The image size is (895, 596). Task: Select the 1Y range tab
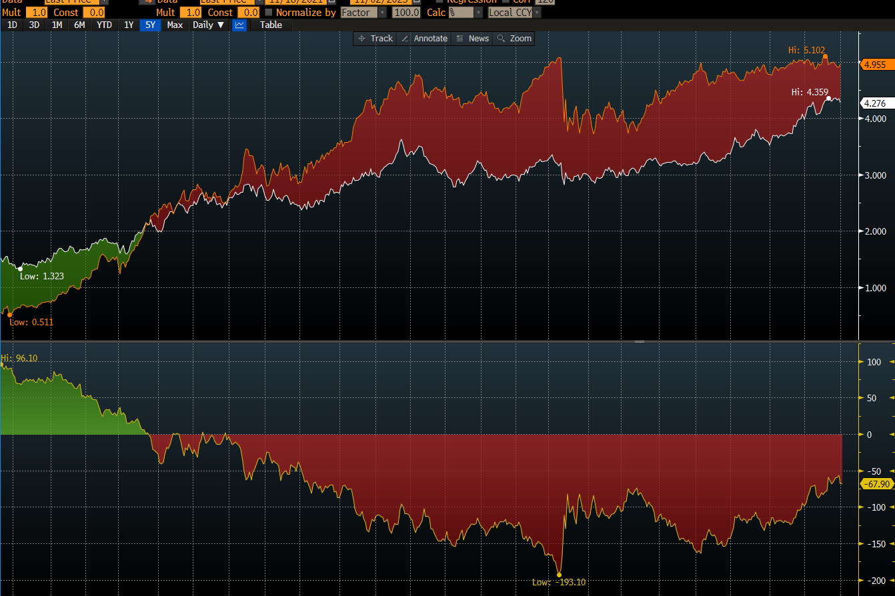point(129,25)
